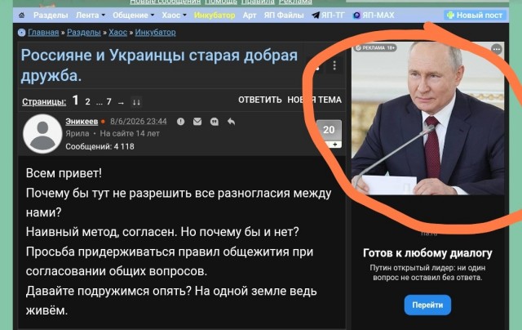Follow the Разделы breadcrumb link

[x=83, y=33]
